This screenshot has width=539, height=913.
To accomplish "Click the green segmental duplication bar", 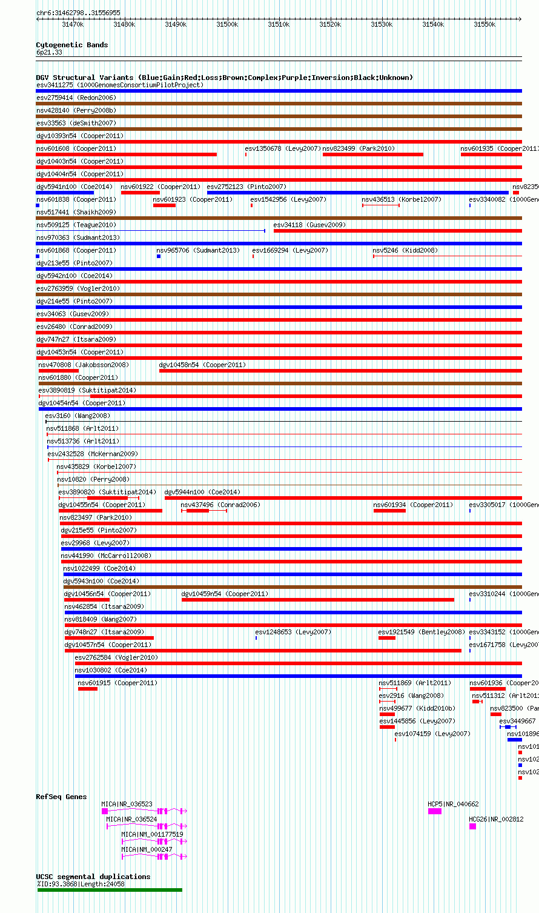I will point(110,890).
